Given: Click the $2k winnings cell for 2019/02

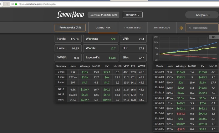Looking at the screenshot, I should [181, 82].
